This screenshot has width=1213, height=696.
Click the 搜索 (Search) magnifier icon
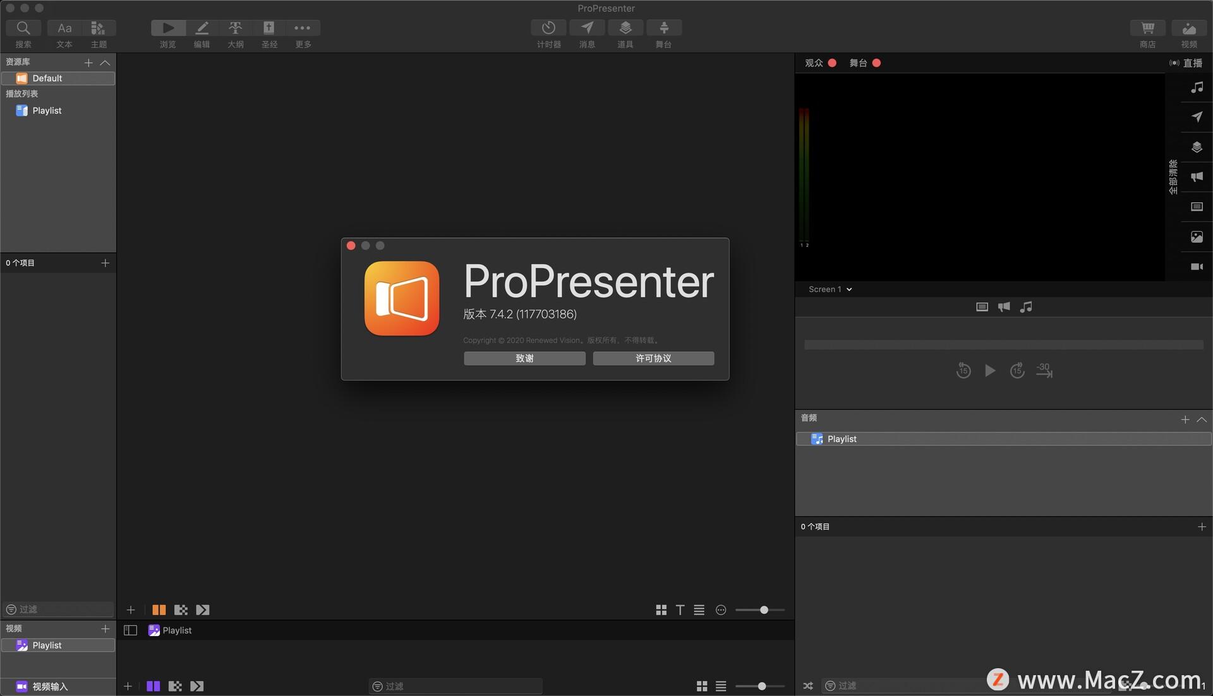pyautogui.click(x=23, y=28)
